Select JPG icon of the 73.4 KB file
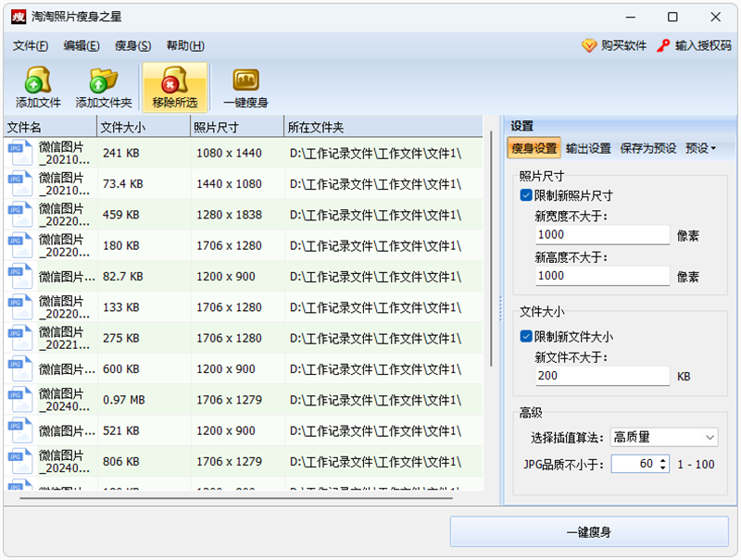Viewport: 741px width, 560px height. (19, 183)
